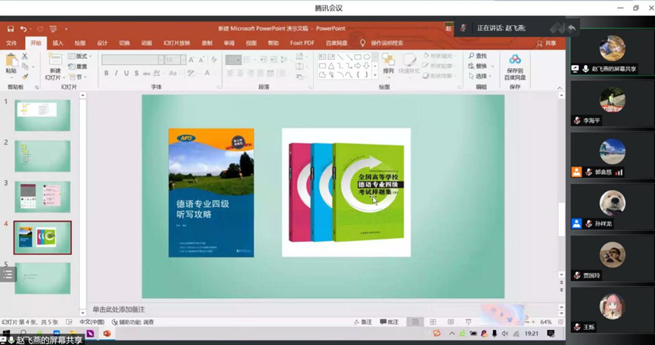The height and width of the screenshot is (345, 655).
Task: Open the Layout (版式) dropdown
Action: [80, 56]
